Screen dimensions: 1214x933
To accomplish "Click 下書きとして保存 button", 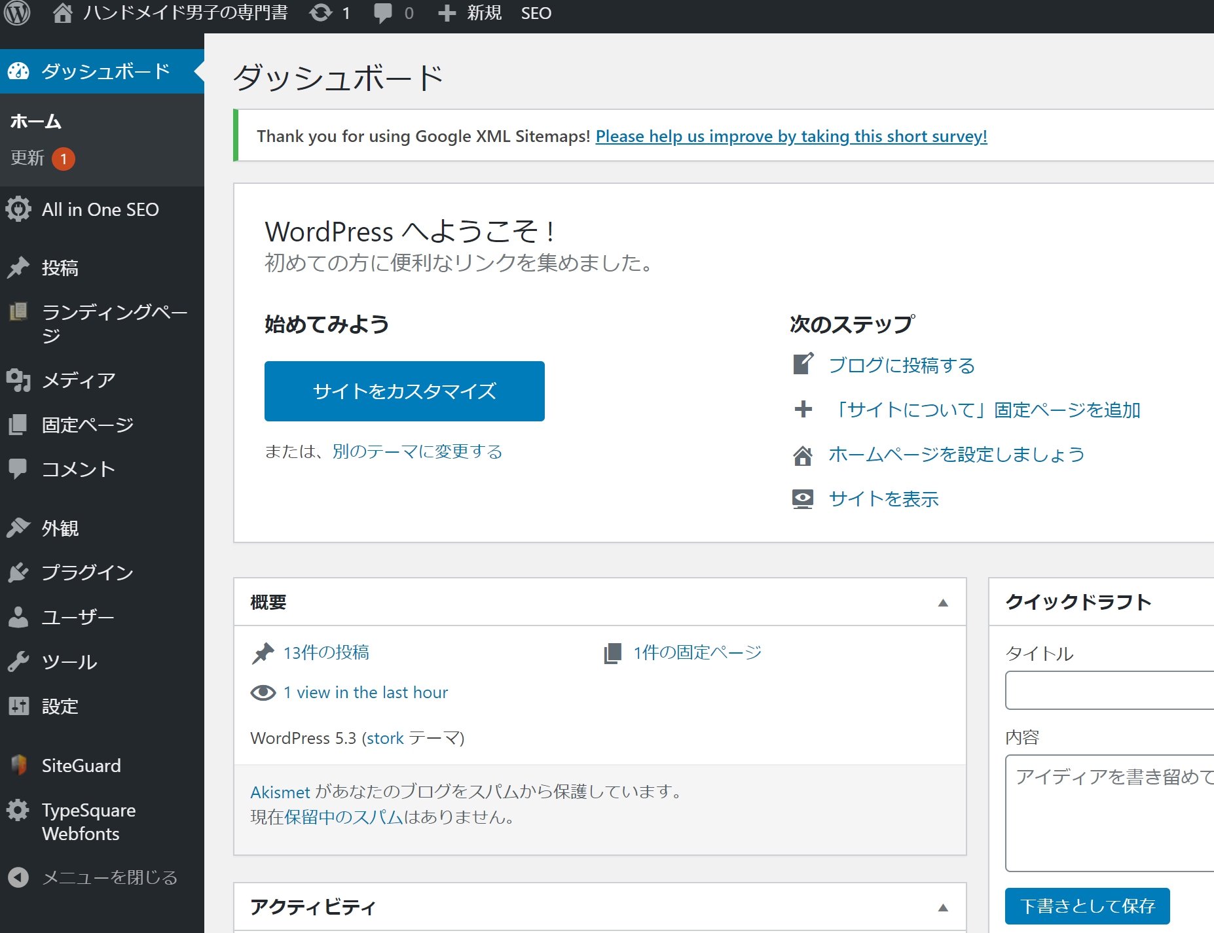I will [1088, 906].
